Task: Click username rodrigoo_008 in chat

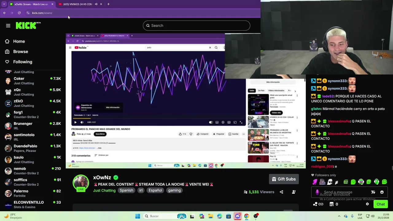Action: click(x=322, y=166)
